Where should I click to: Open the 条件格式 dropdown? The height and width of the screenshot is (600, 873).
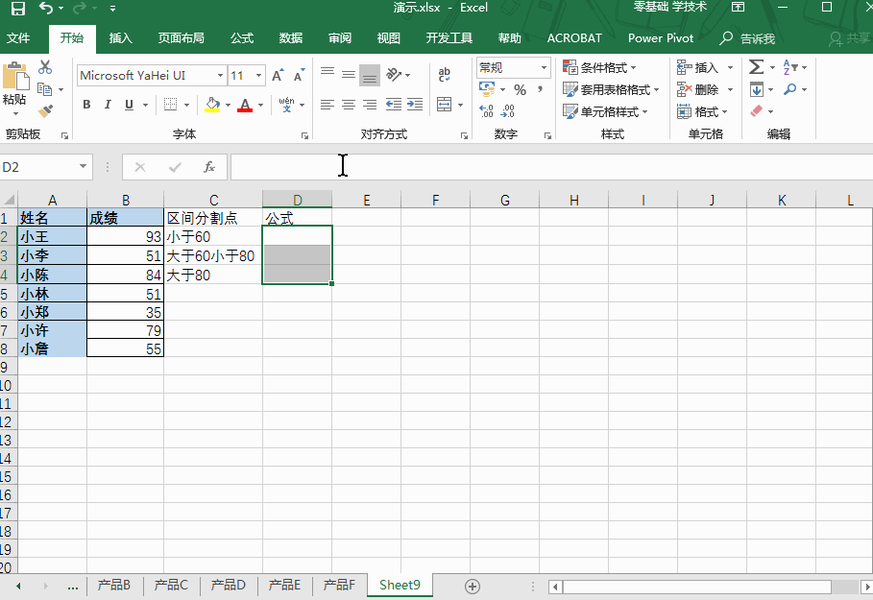[x=599, y=67]
